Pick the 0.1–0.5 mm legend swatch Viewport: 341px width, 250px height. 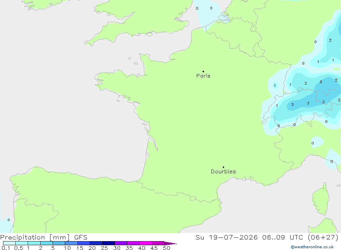tap(9, 243)
